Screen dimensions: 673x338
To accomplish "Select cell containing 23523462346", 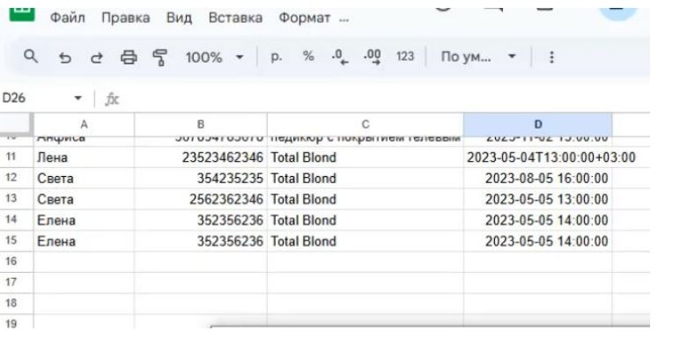I will 201,158.
